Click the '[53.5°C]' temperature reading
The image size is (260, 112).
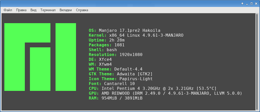tap(206, 88)
